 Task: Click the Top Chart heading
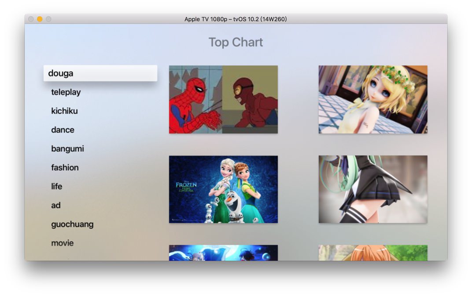[x=236, y=42]
